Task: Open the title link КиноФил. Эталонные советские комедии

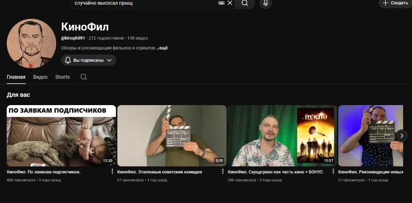Action: coord(160,172)
